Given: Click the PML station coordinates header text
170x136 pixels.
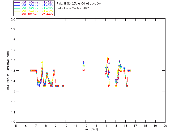Looking at the screenshot, I should point(79,4).
